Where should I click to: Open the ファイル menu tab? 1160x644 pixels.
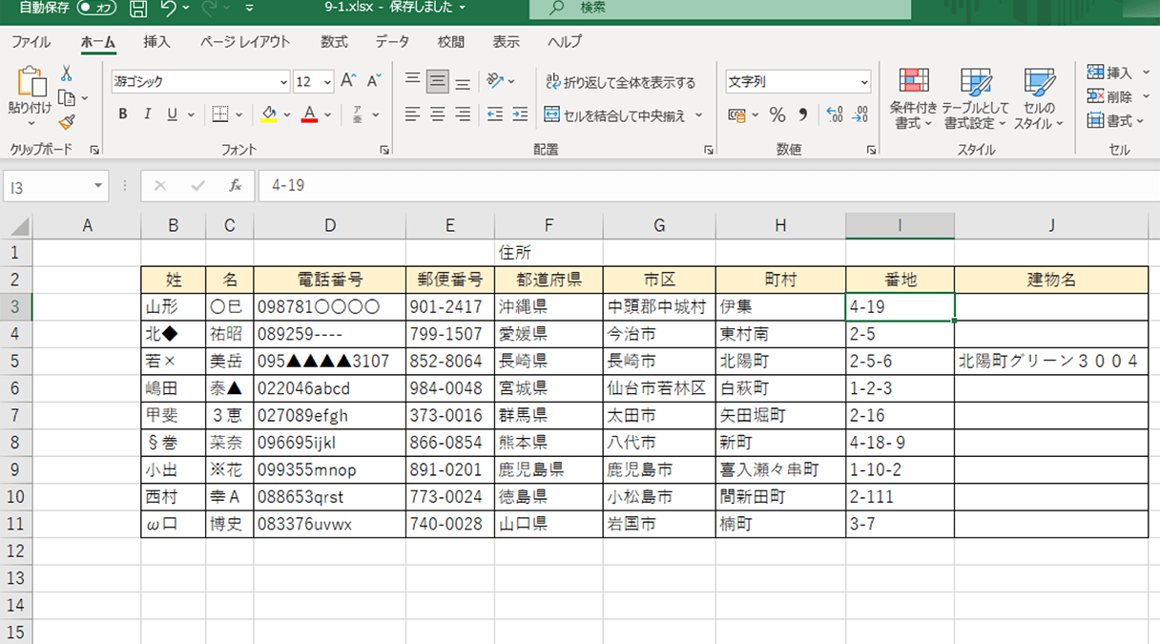31,42
